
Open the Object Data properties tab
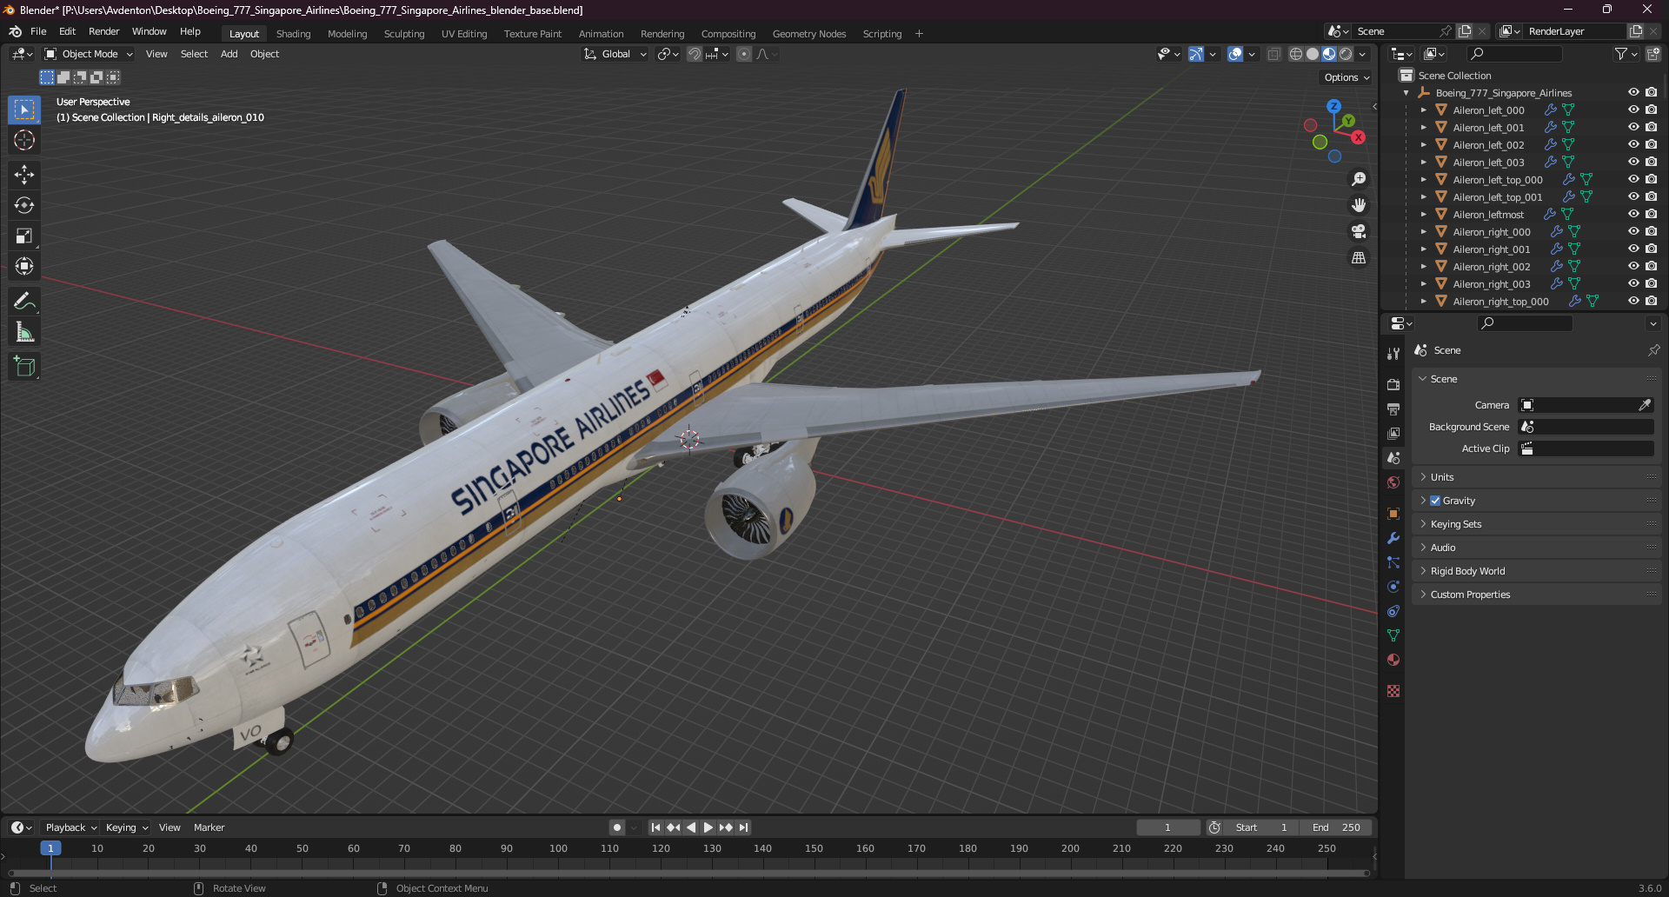tap(1393, 635)
